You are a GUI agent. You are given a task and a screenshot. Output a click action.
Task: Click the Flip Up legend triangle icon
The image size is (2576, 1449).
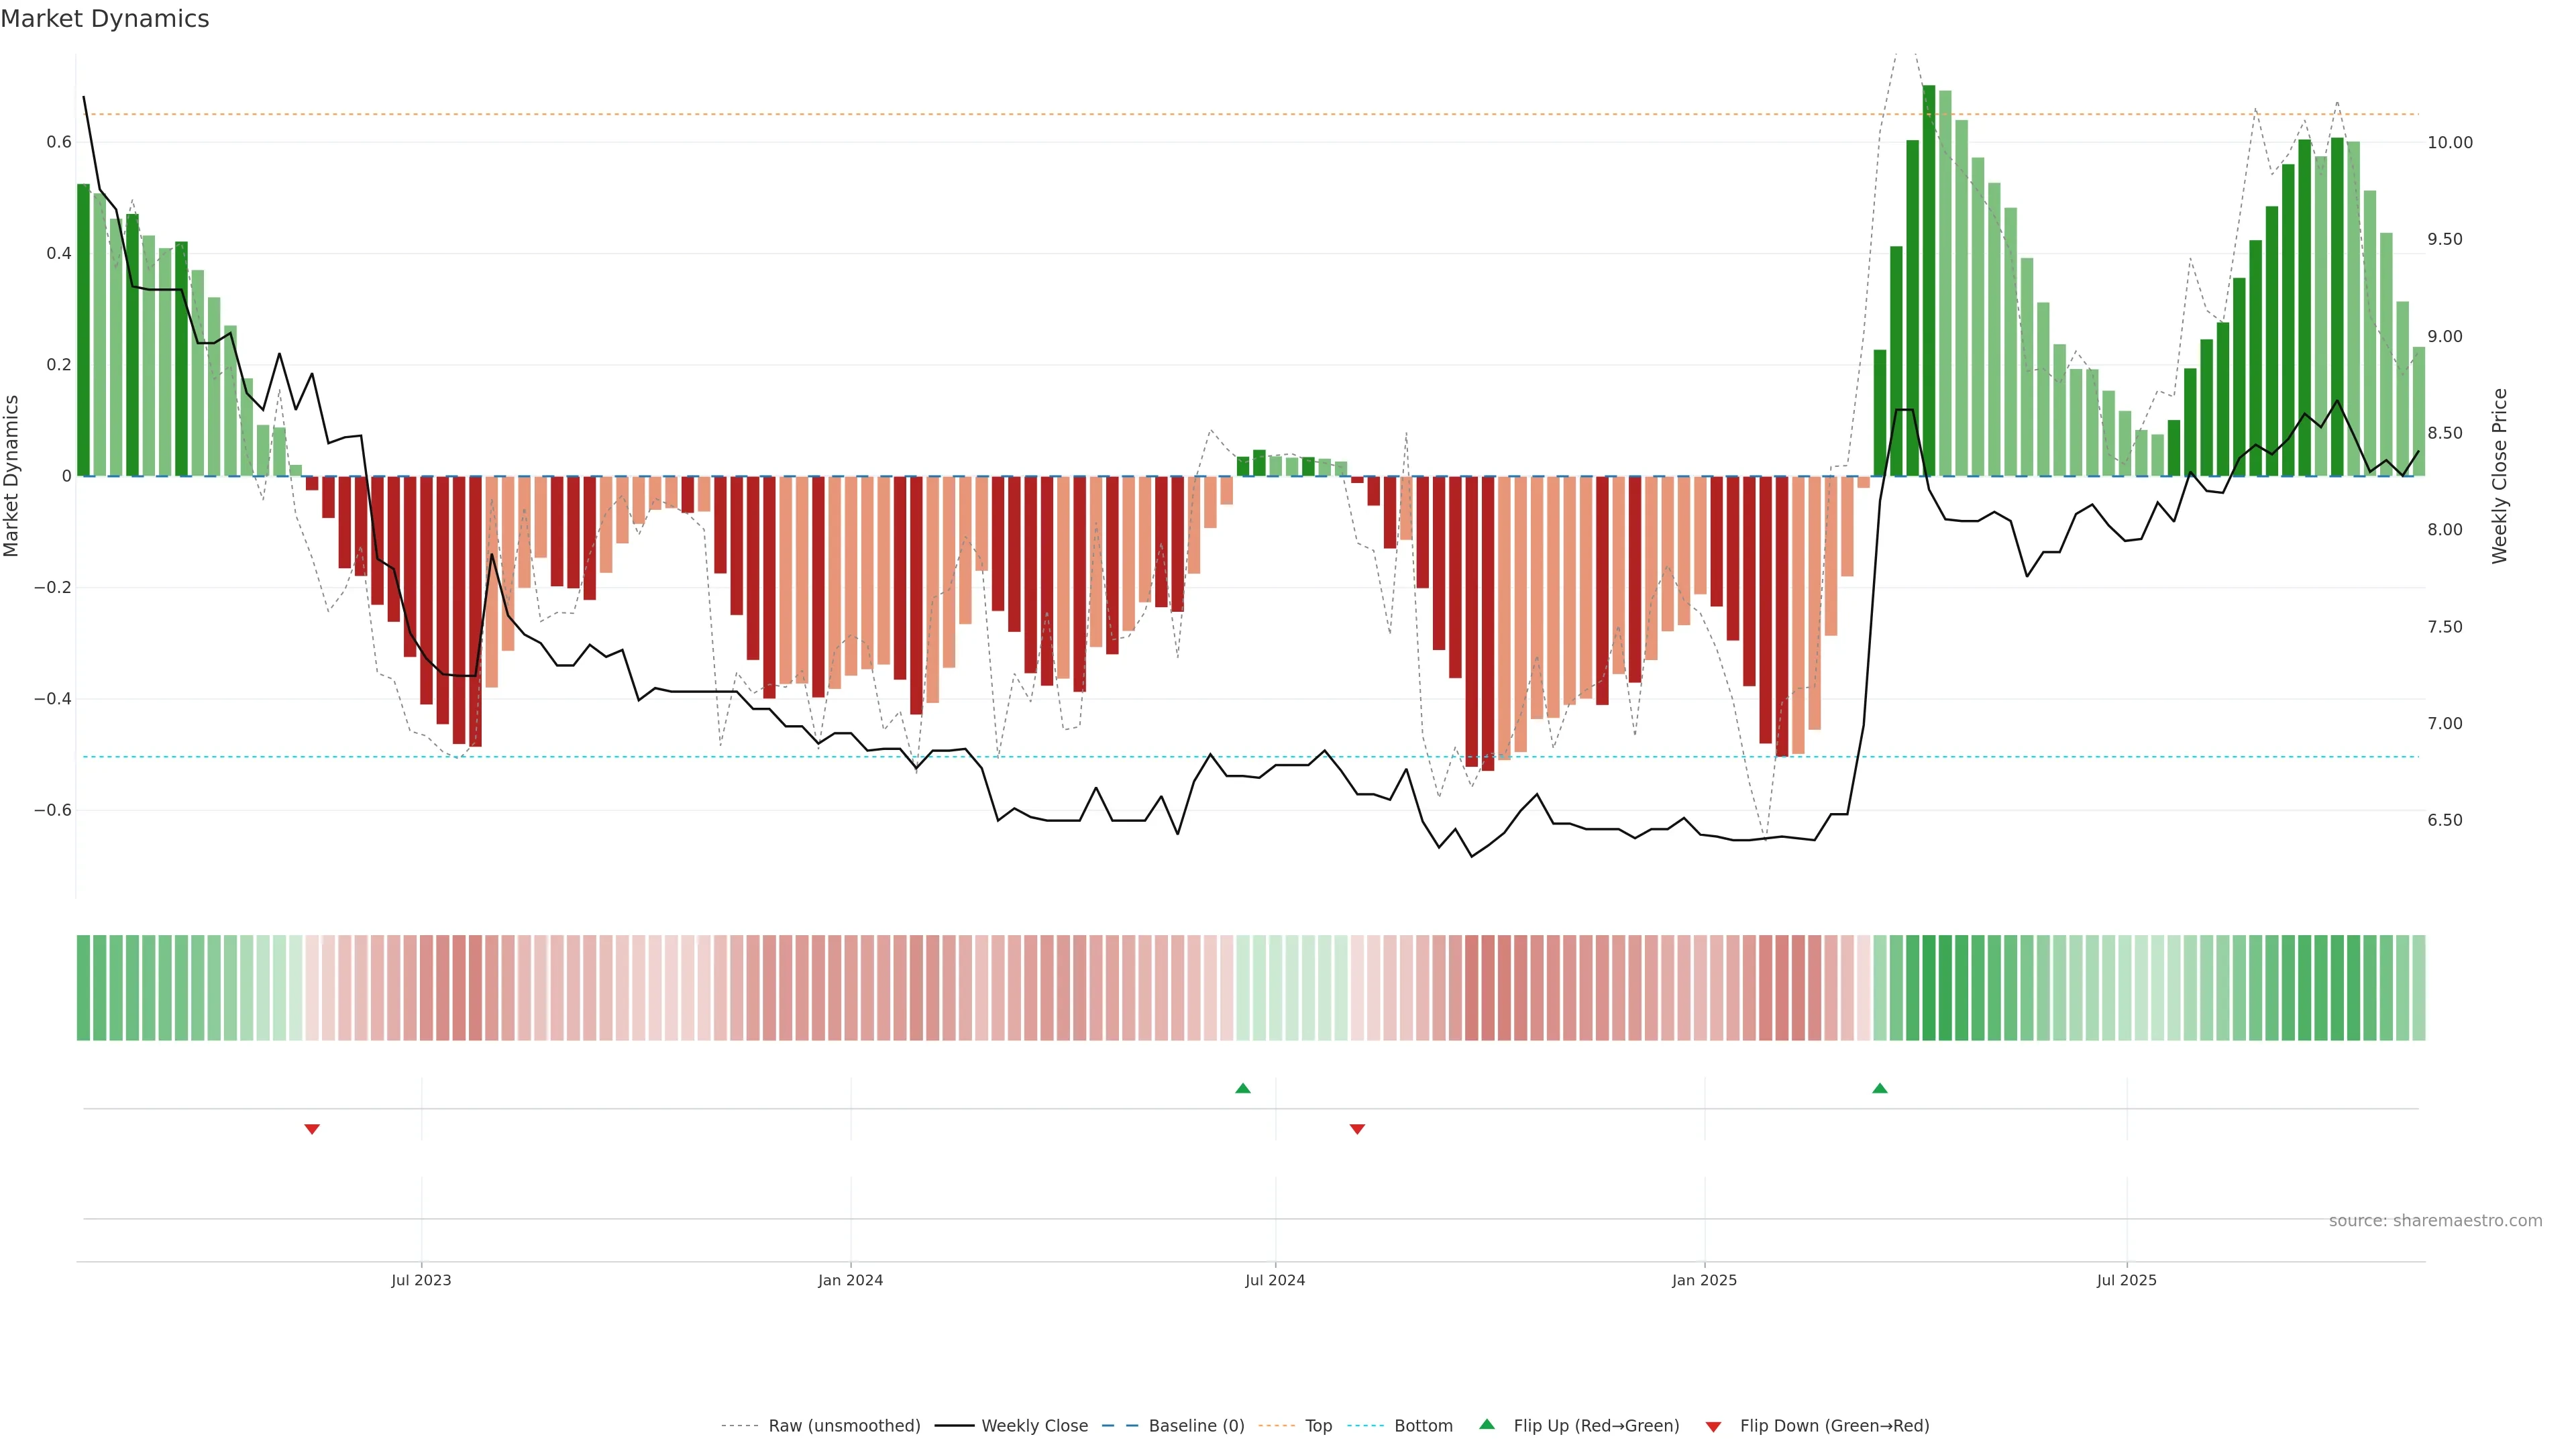[1486, 1424]
